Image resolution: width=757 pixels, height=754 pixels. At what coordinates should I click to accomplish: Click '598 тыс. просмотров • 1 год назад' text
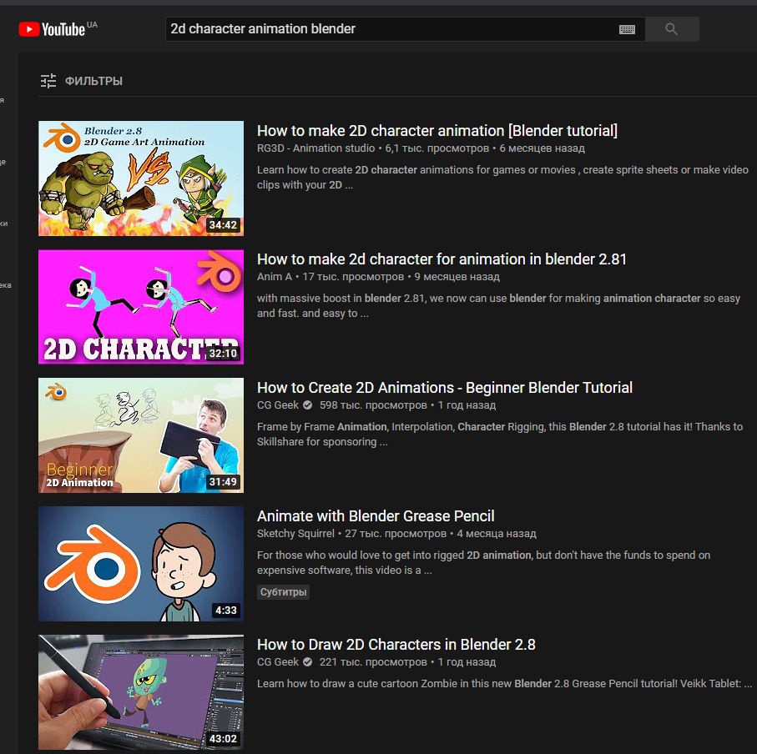coord(407,405)
